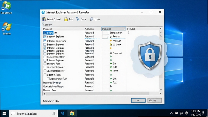Click the Wimdord cell in Adminar column
Viewport: 208px width, 117px height.
coord(89,57)
